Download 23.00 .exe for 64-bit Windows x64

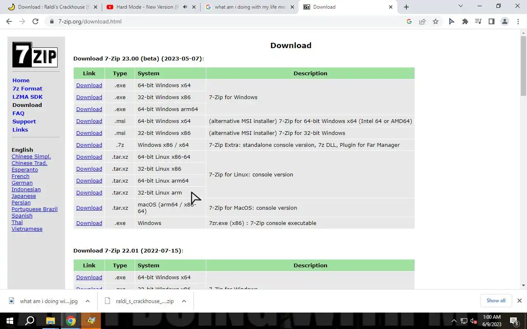(x=89, y=85)
